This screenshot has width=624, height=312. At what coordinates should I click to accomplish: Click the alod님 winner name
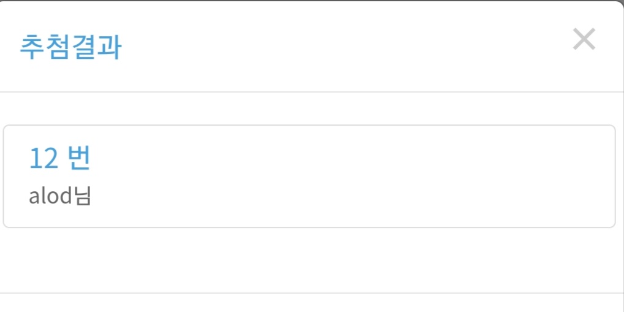(x=59, y=197)
